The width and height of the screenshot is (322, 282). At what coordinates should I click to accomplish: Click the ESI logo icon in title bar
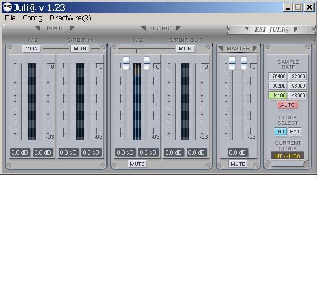click(7, 7)
